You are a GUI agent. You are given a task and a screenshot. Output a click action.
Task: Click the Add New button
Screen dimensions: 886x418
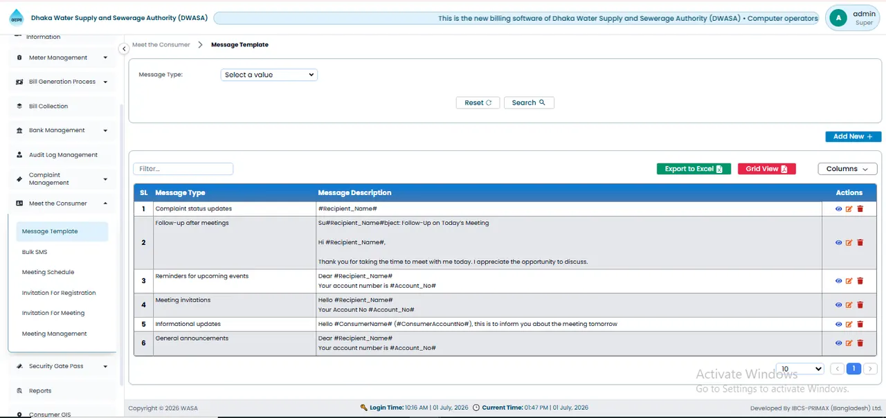[853, 137]
